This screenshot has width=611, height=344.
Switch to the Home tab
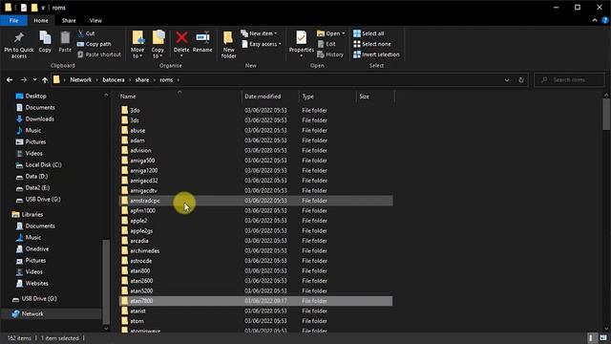pyautogui.click(x=41, y=21)
